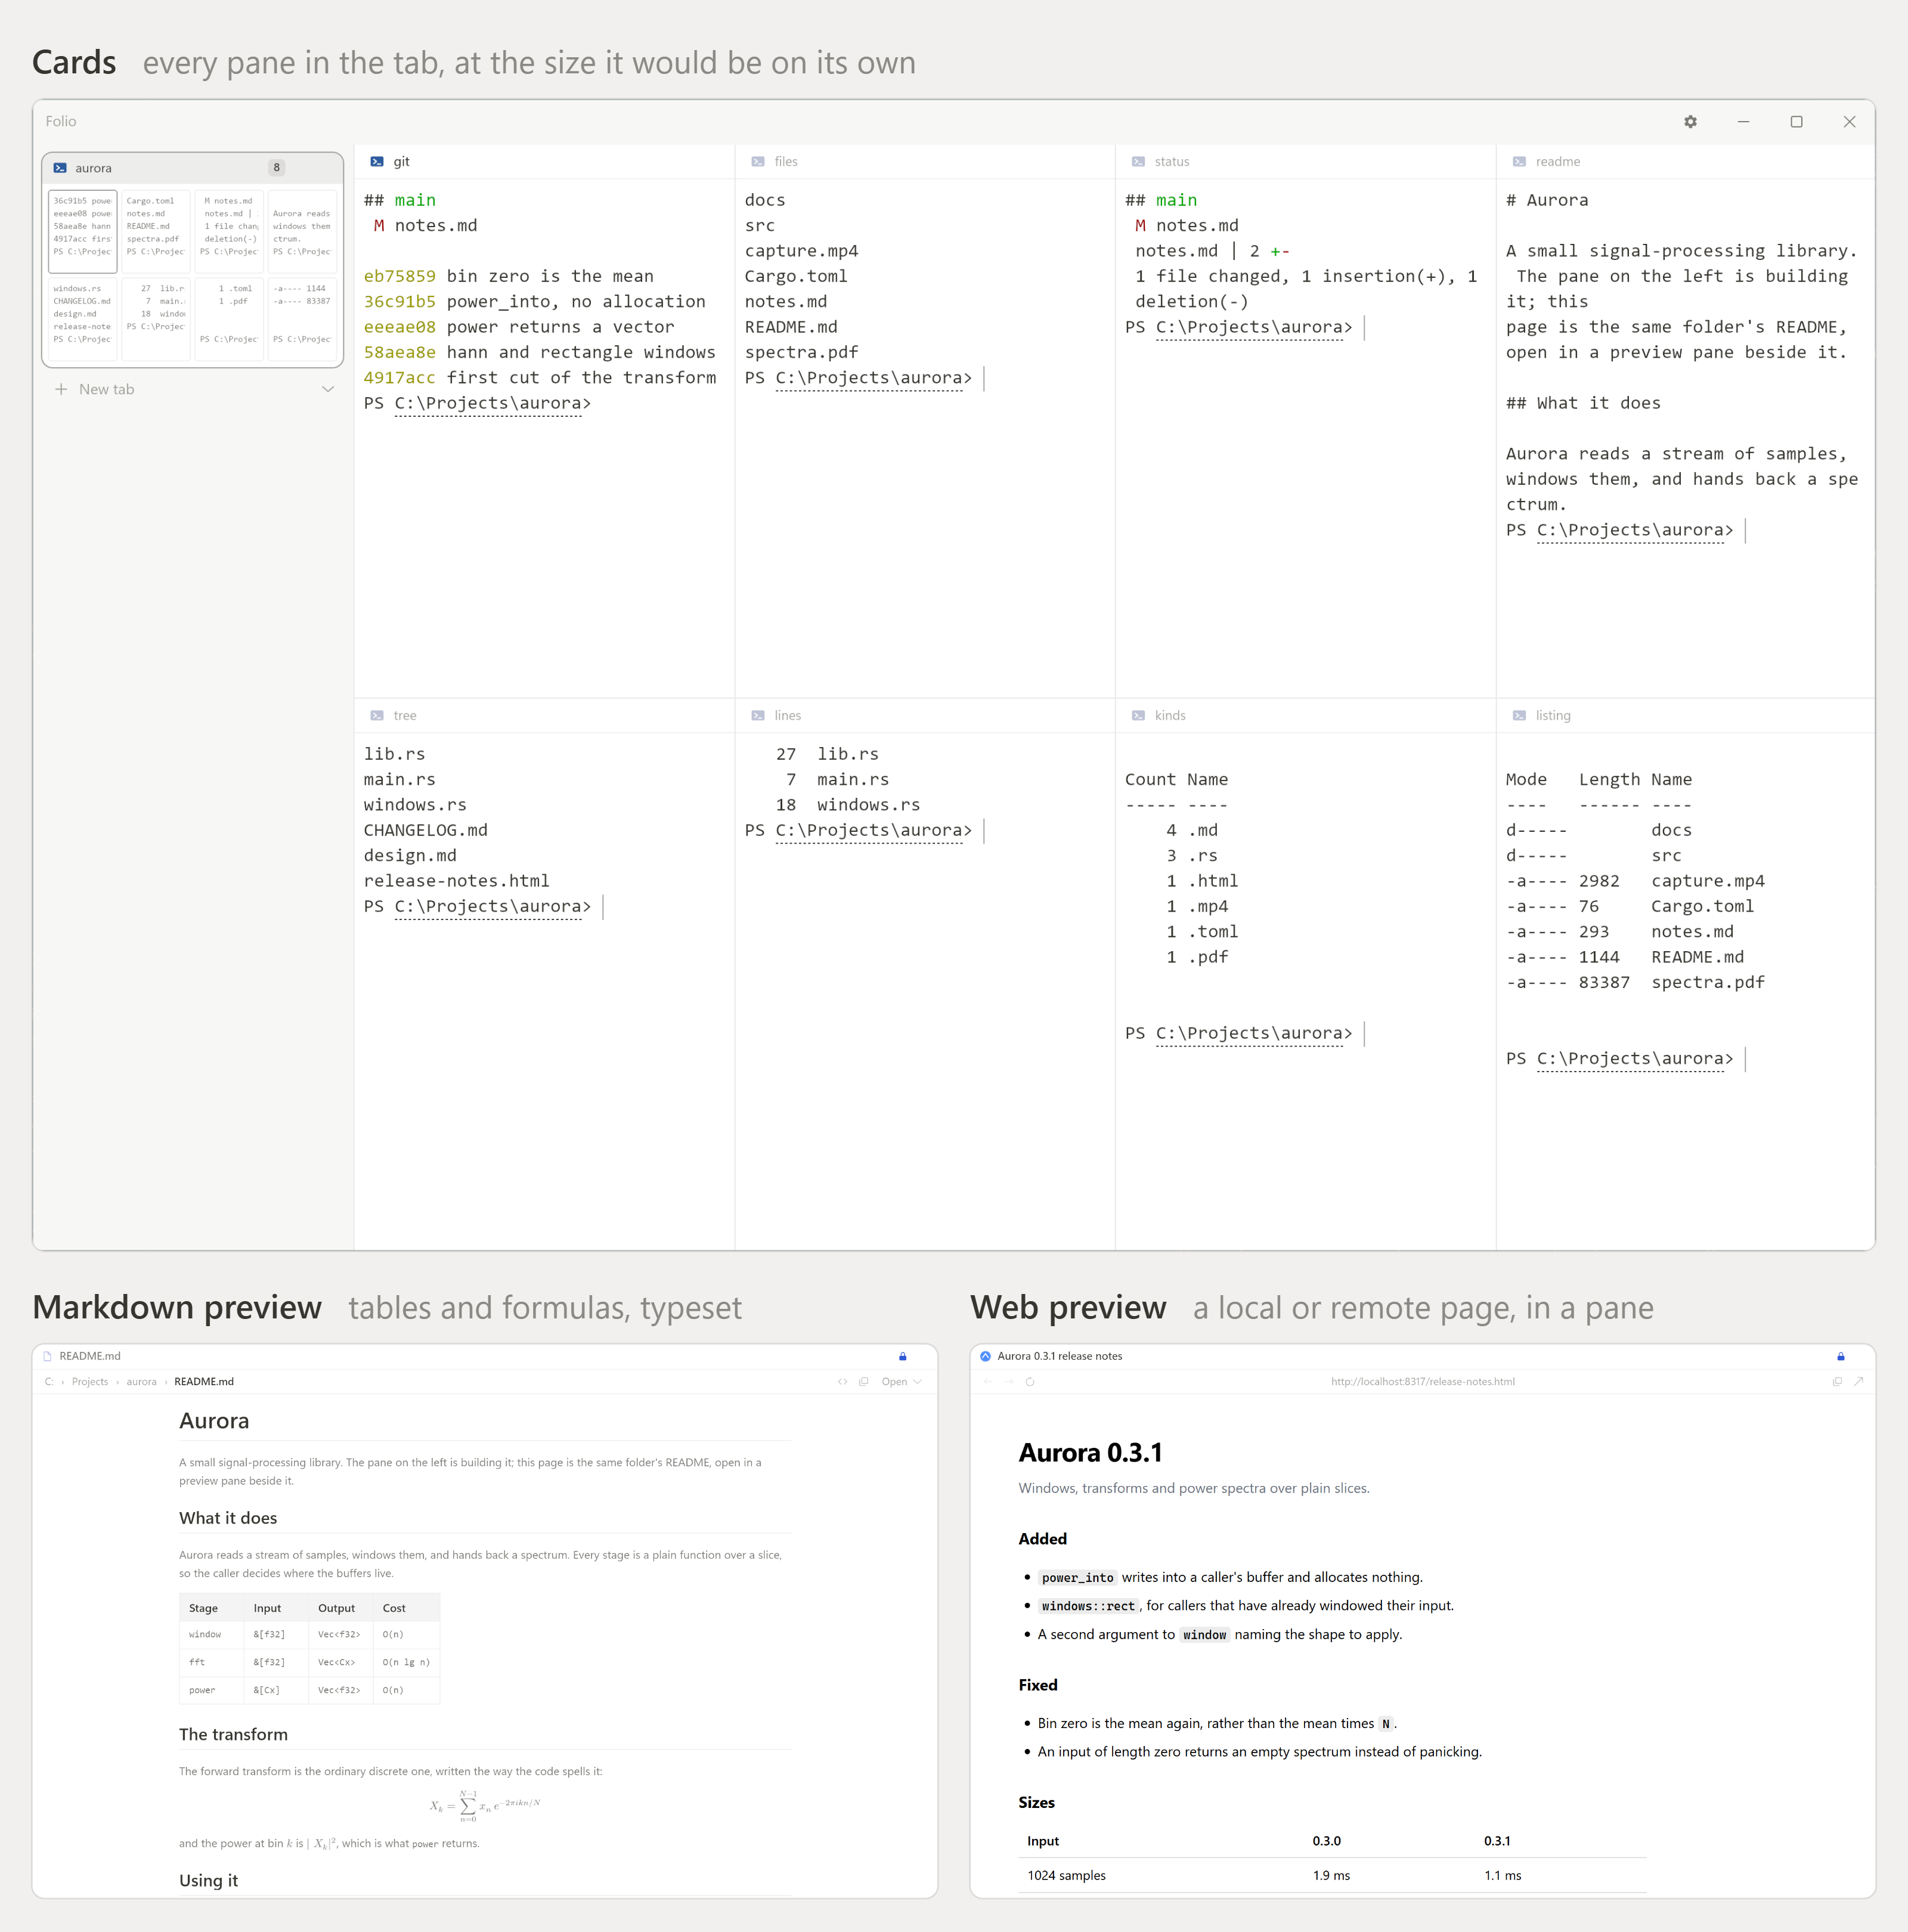
Task: Show source view with the angle-brackets icon
Action: [x=842, y=1381]
